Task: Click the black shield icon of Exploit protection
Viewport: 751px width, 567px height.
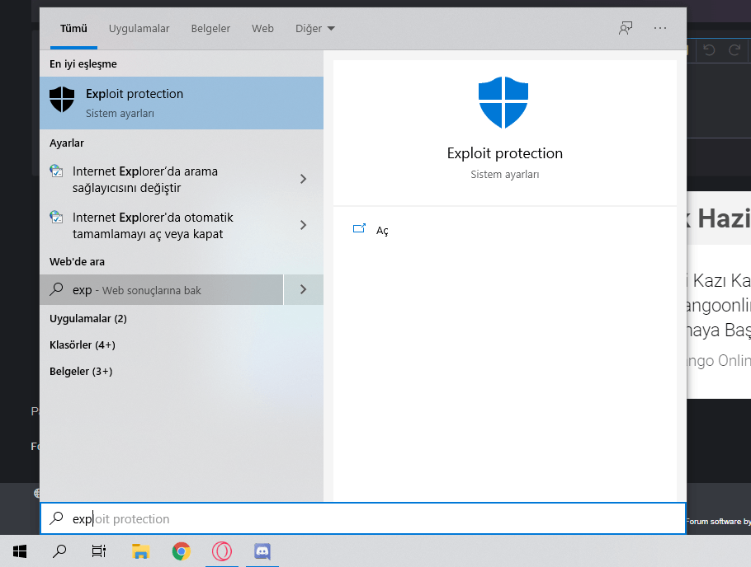Action: coord(62,99)
